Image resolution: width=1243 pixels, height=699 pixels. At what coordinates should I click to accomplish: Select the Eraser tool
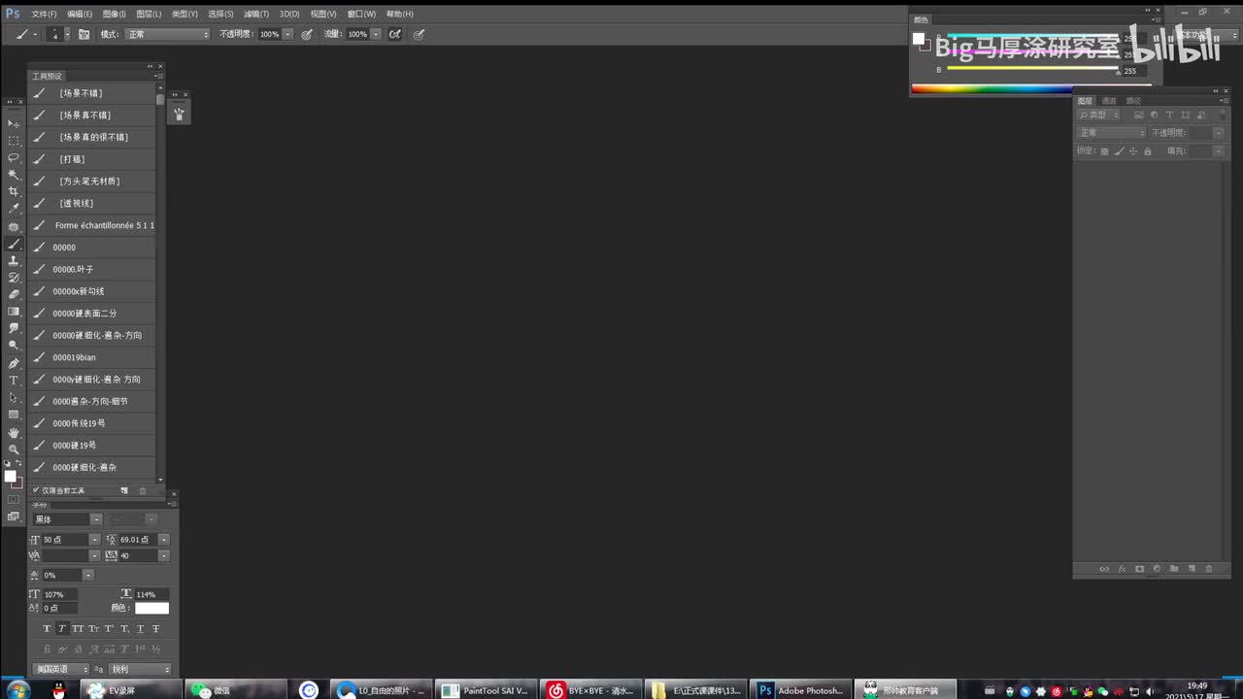point(14,294)
